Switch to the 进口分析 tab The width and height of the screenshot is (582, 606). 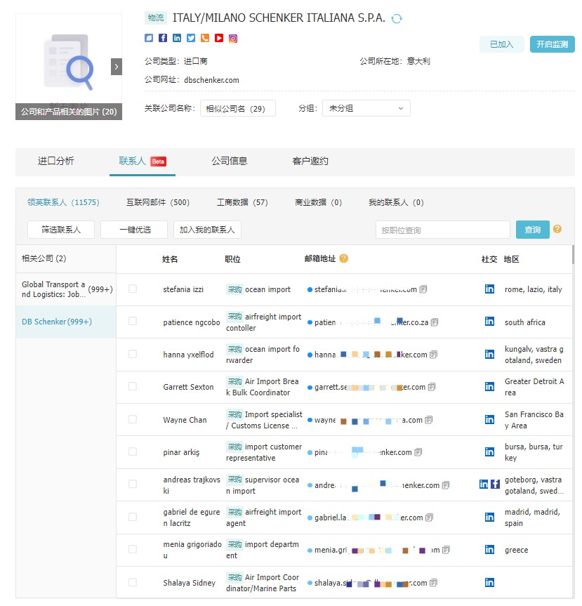click(55, 162)
